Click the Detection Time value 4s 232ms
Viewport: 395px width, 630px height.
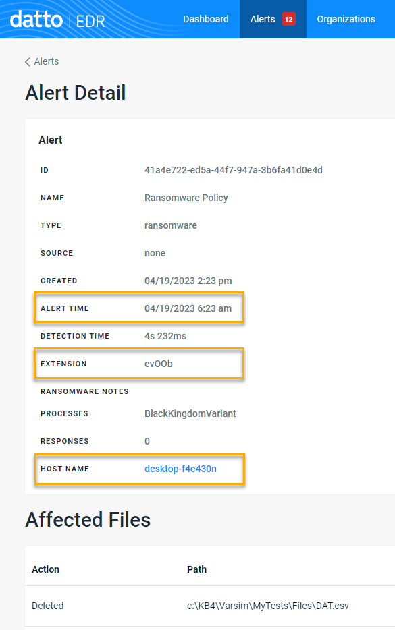(x=165, y=336)
